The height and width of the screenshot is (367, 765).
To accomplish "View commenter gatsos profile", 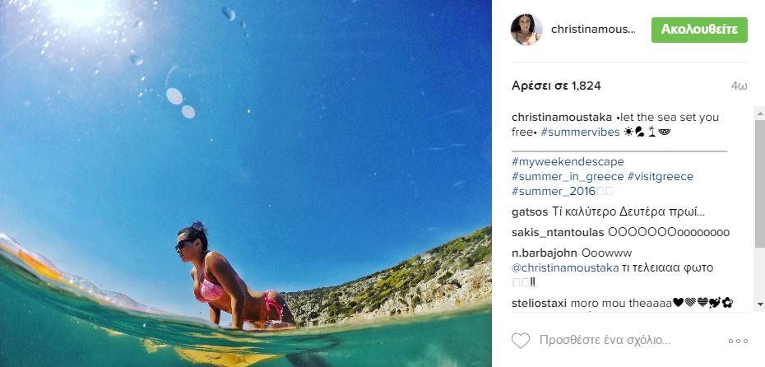I will pyautogui.click(x=530, y=212).
